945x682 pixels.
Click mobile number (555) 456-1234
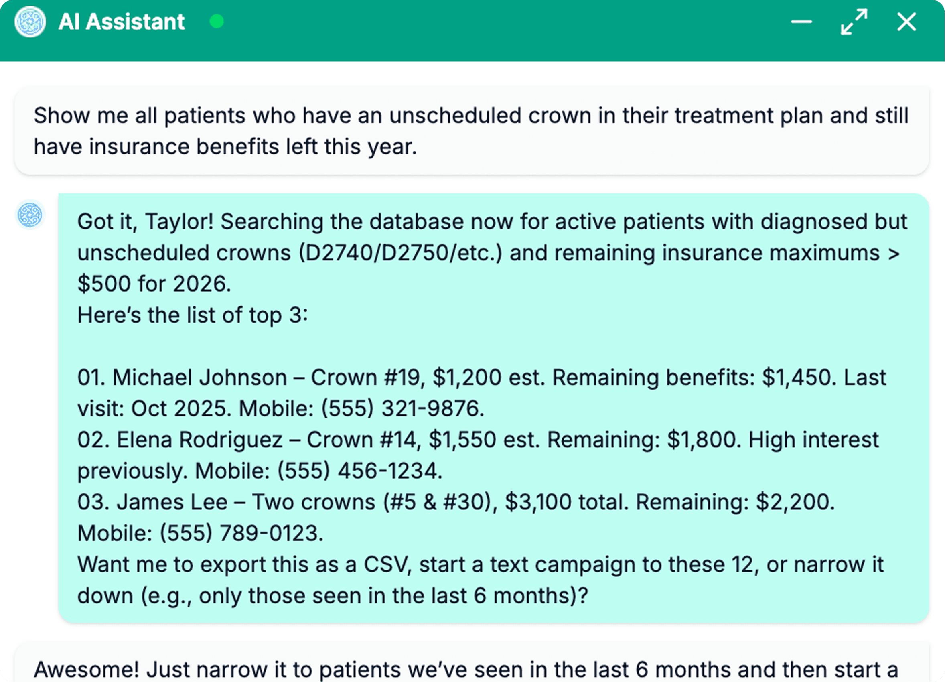(x=359, y=471)
